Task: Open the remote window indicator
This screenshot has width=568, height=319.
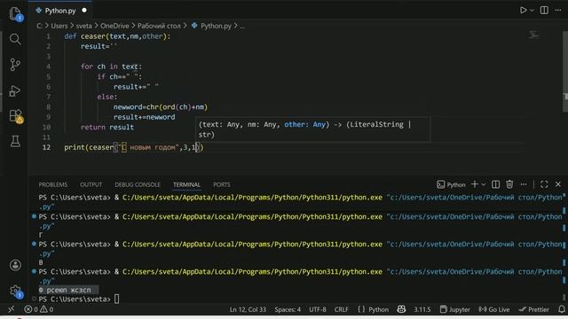Action: pyautogui.click(x=12, y=309)
